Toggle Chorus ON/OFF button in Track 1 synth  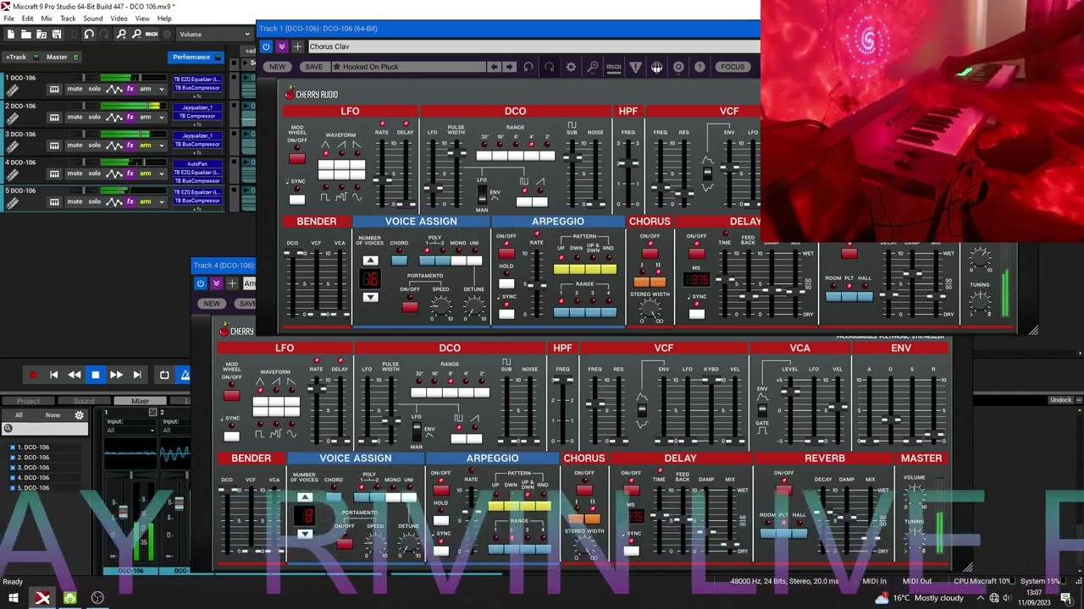coord(650,253)
